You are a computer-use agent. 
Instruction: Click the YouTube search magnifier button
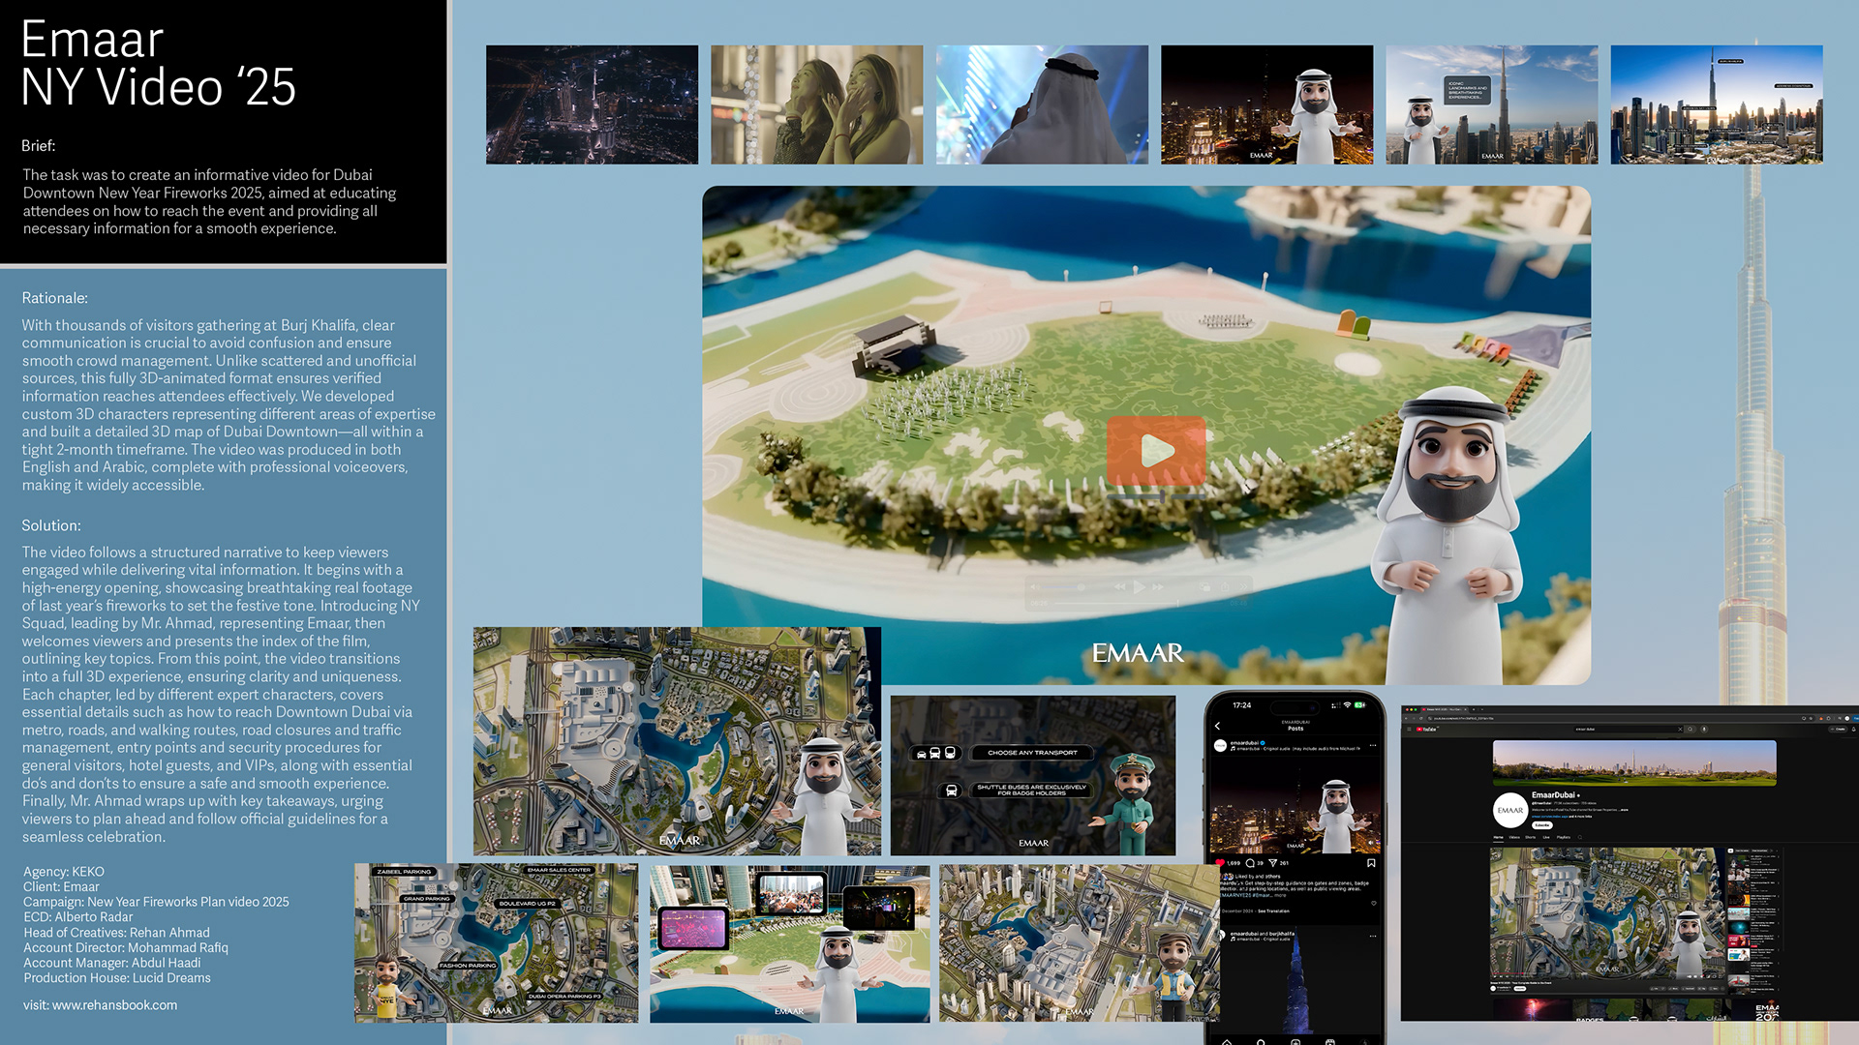(x=1691, y=730)
